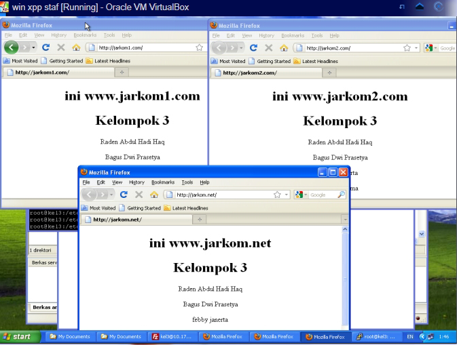Bookmark jarkom1.com with the star icon
The image size is (457, 345).
tap(200, 47)
